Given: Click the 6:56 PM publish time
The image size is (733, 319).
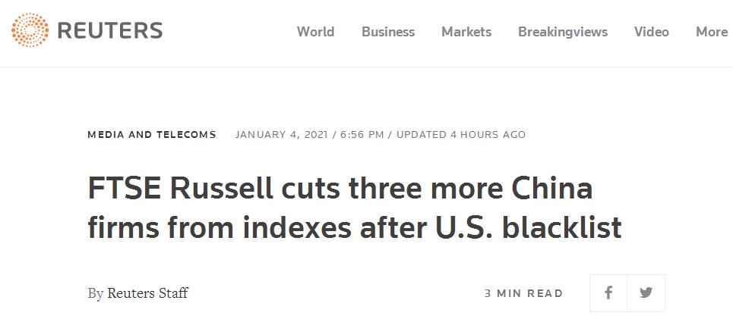Looking at the screenshot, I should 362,135.
